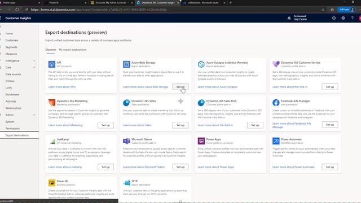Open the notifications bell in header

tap(289, 18)
